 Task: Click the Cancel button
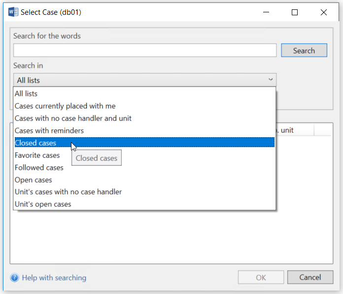coord(310,278)
